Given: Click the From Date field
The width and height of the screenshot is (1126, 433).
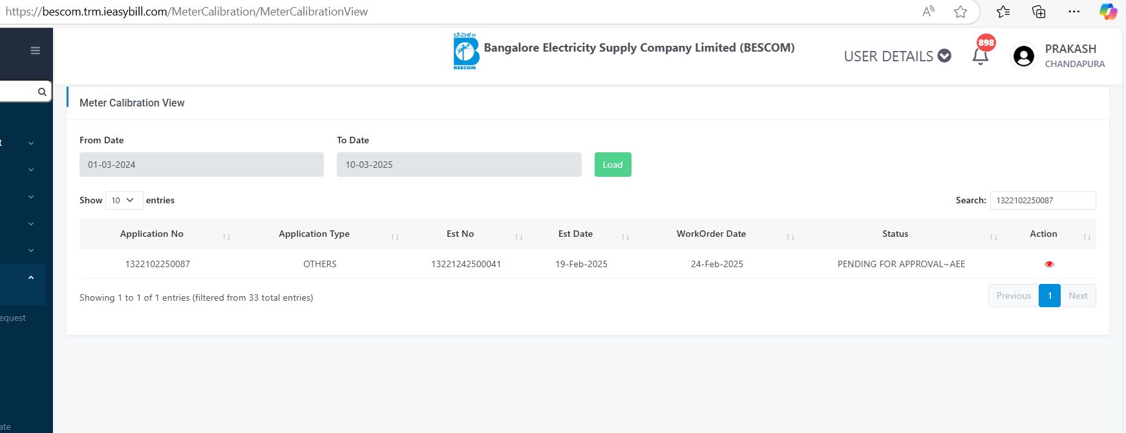Looking at the screenshot, I should coord(202,165).
